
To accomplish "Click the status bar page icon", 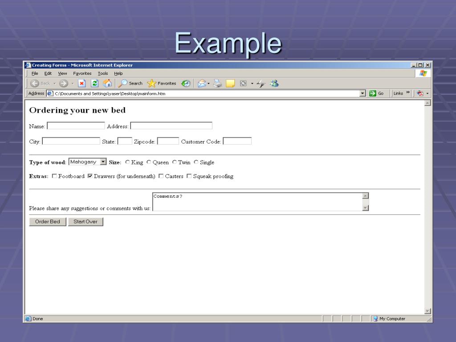I will point(28,319).
